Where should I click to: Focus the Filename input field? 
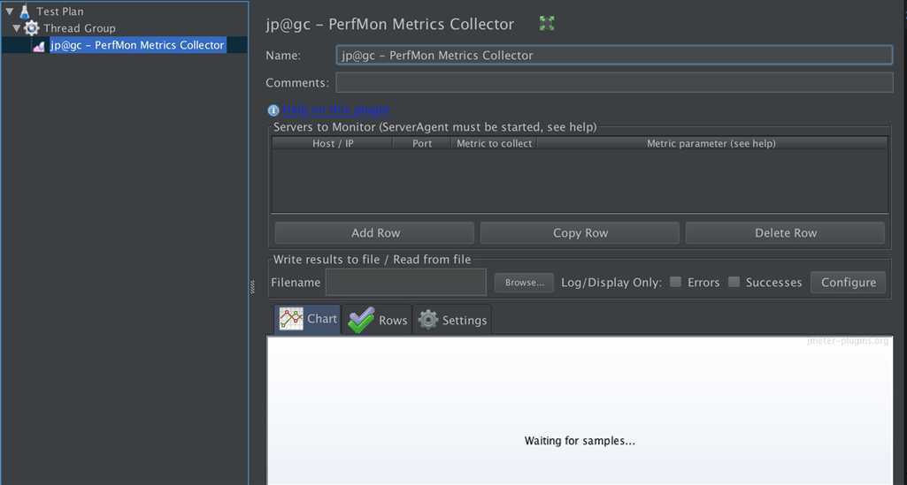pyautogui.click(x=405, y=283)
